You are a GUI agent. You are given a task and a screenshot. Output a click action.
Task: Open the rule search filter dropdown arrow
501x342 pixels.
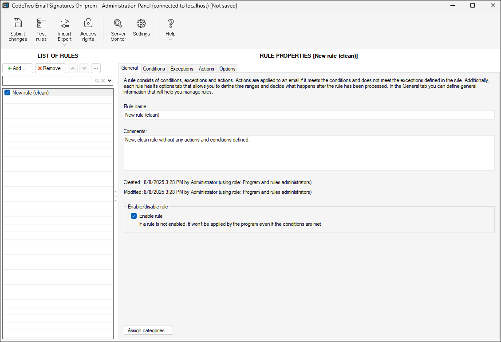[x=110, y=81]
